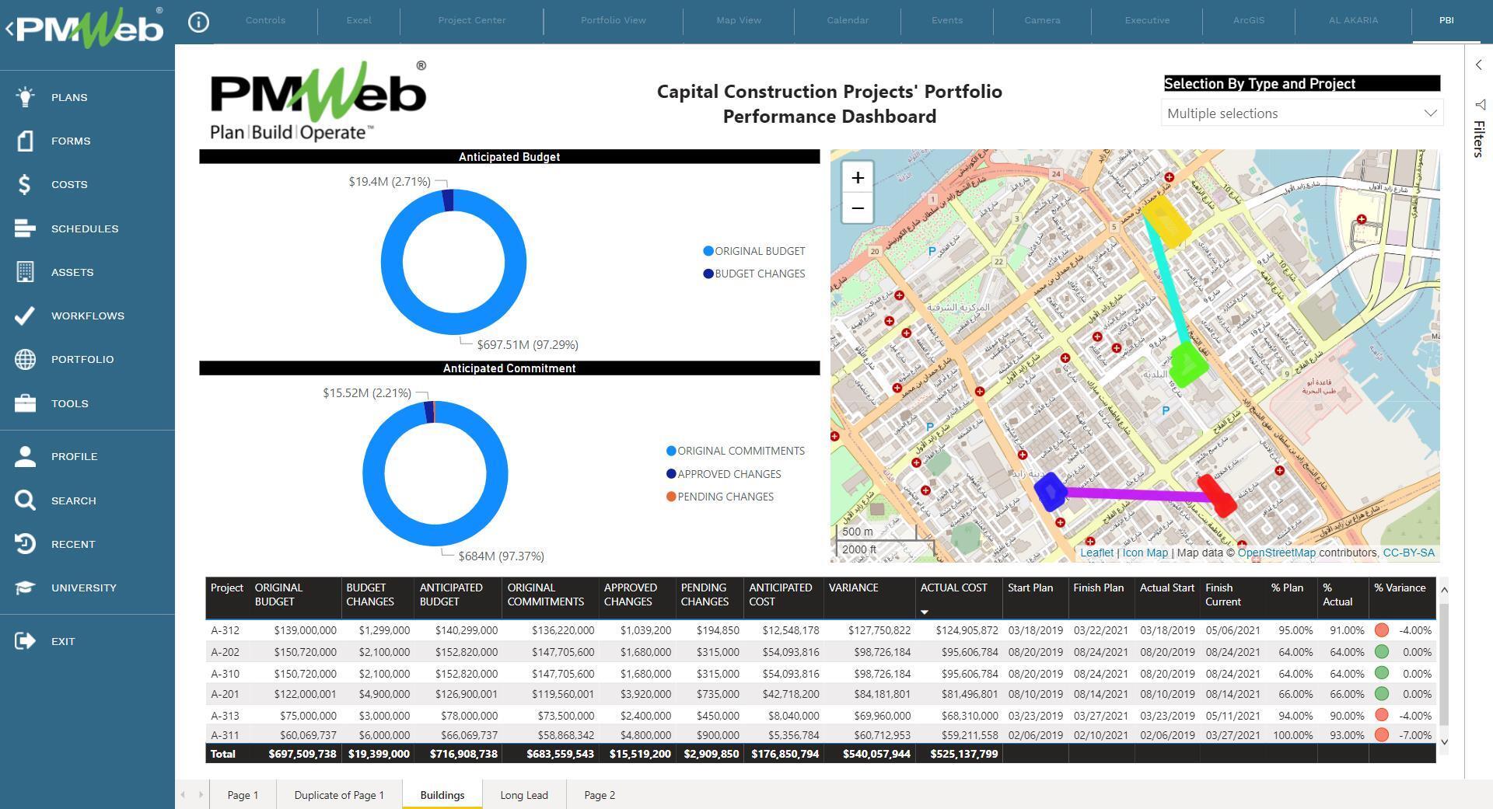Screen dimensions: 1493x809
Task: Open the OpenStreetMap link
Action: coord(1276,553)
